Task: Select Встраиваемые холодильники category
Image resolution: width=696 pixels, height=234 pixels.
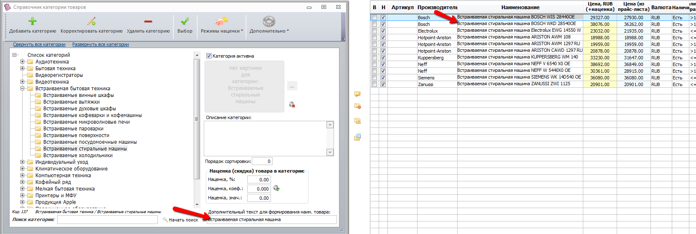Action: click(x=78, y=155)
